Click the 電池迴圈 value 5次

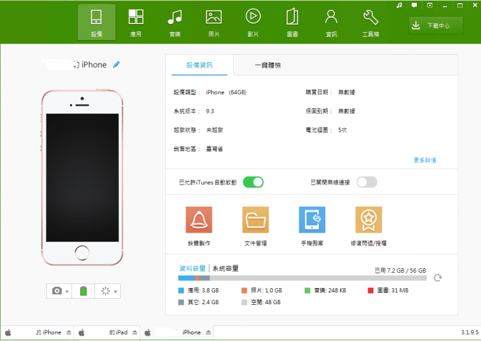coord(342,130)
